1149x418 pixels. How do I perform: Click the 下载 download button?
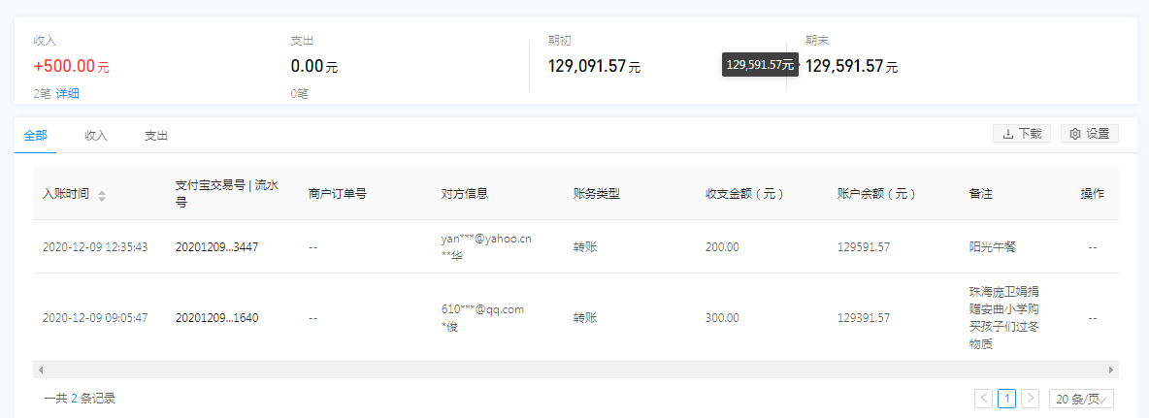(1022, 134)
